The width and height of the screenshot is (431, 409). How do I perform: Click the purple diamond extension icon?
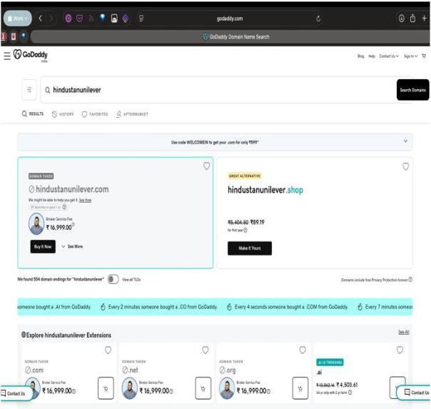(x=126, y=19)
